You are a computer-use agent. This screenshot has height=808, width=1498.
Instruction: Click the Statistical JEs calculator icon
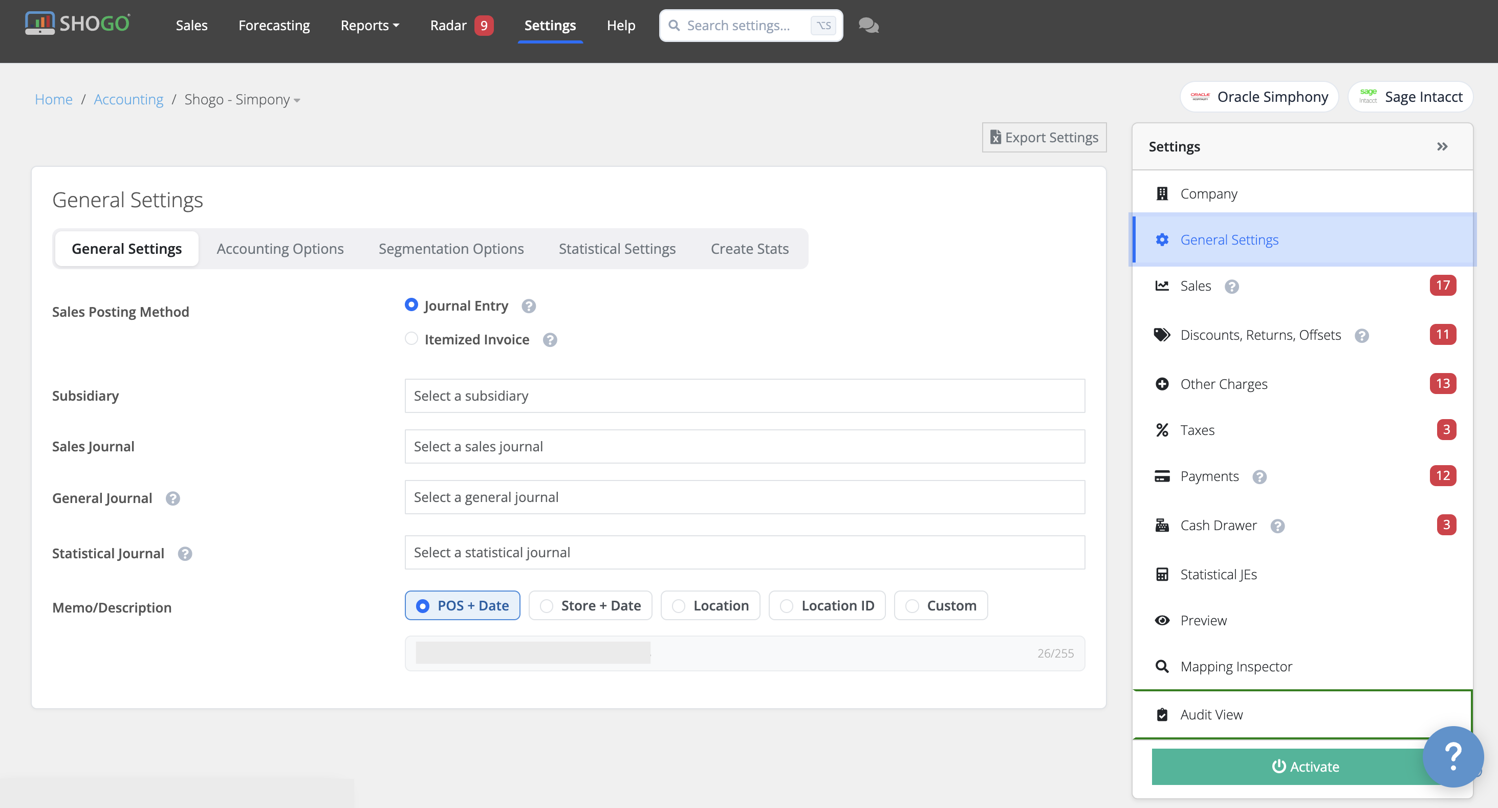pos(1162,574)
